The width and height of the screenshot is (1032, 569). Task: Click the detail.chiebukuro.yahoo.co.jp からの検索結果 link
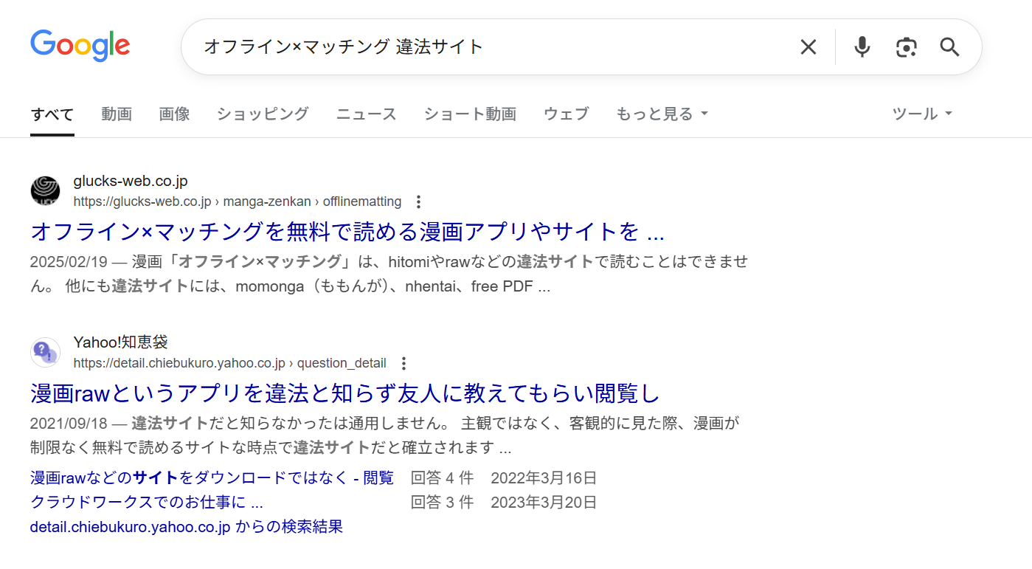[186, 527]
